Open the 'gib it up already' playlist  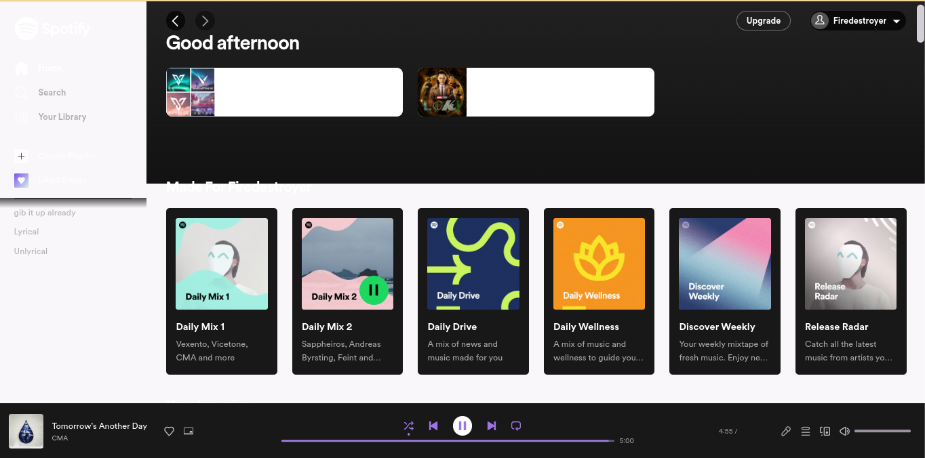tap(45, 213)
